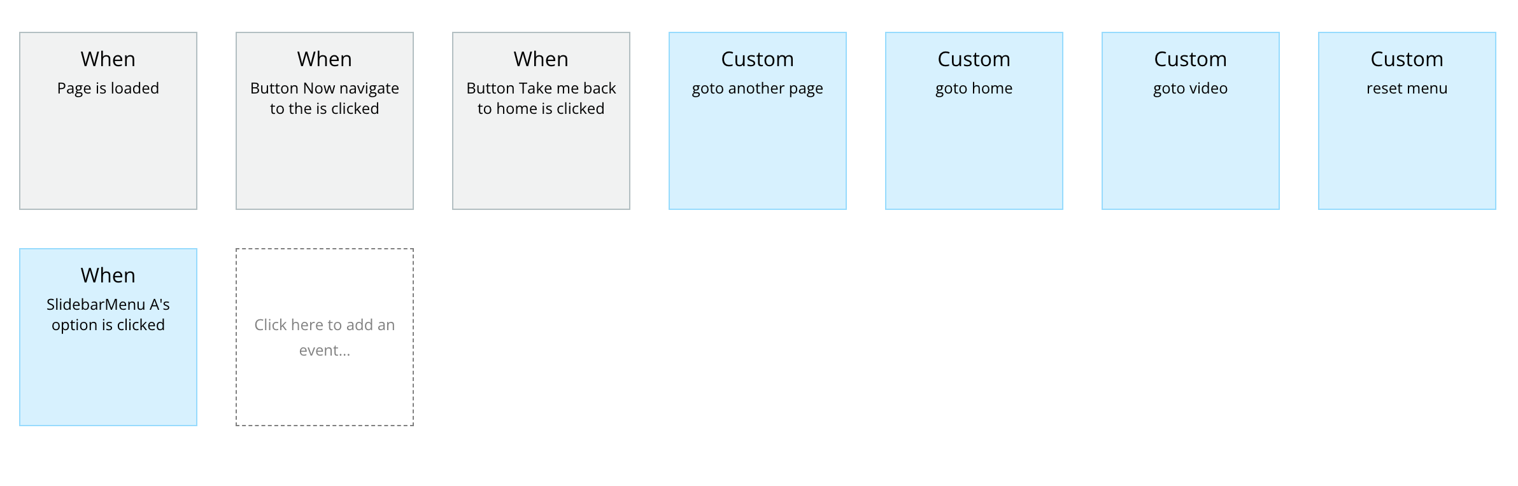Viewport: 1518px width, 486px height.
Task: Click "When" heading above "Button Take me back"
Action: [x=541, y=59]
